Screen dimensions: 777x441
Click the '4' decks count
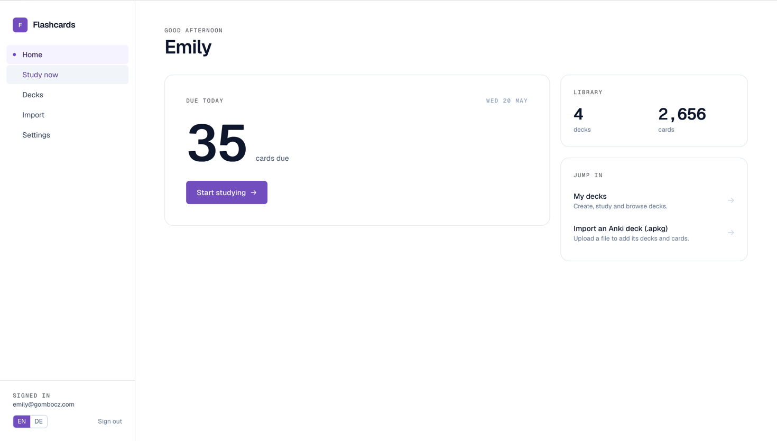578,114
